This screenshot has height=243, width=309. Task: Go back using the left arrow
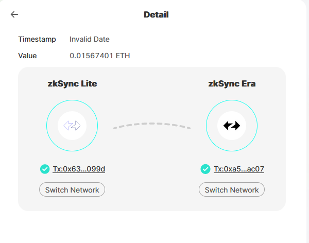pyautogui.click(x=14, y=14)
